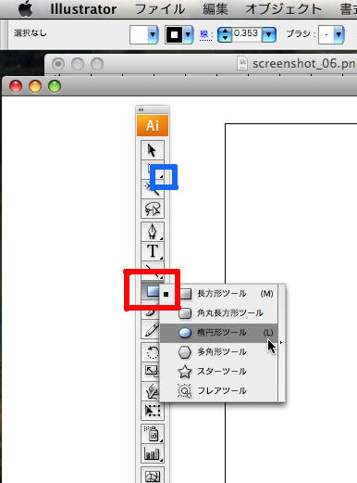Open the stroke weight dropdown arrow
This screenshot has height=483, width=357.
click(x=269, y=34)
